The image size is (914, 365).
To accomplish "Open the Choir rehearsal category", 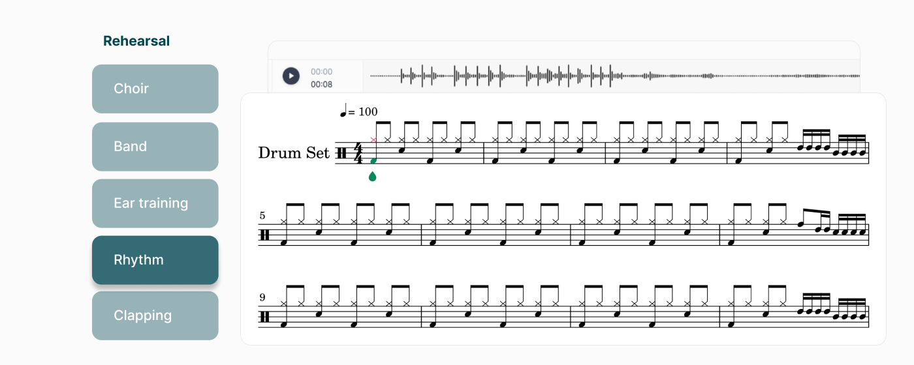I will pos(155,89).
